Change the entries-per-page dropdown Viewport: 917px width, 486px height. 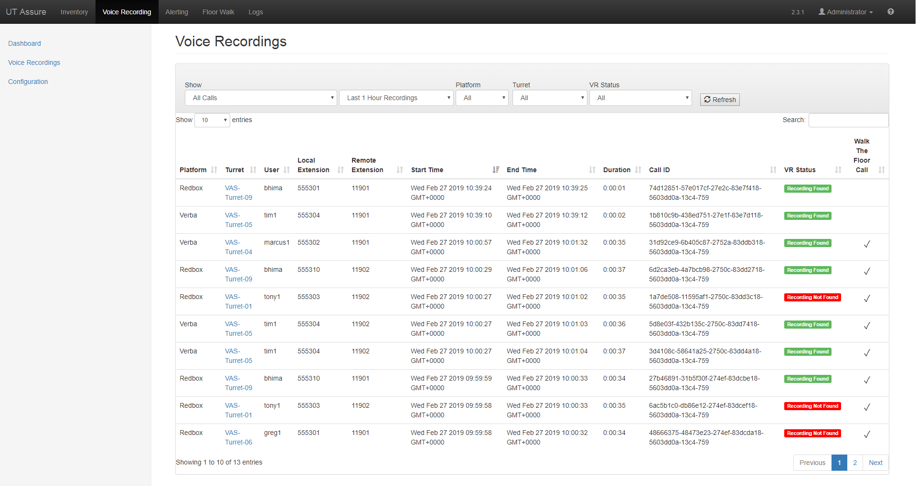click(x=212, y=120)
